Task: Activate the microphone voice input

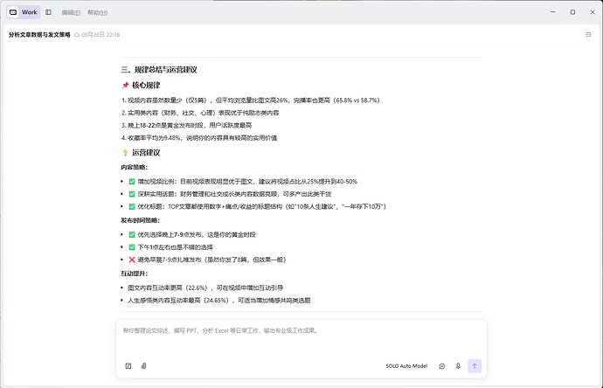Action: click(x=458, y=366)
